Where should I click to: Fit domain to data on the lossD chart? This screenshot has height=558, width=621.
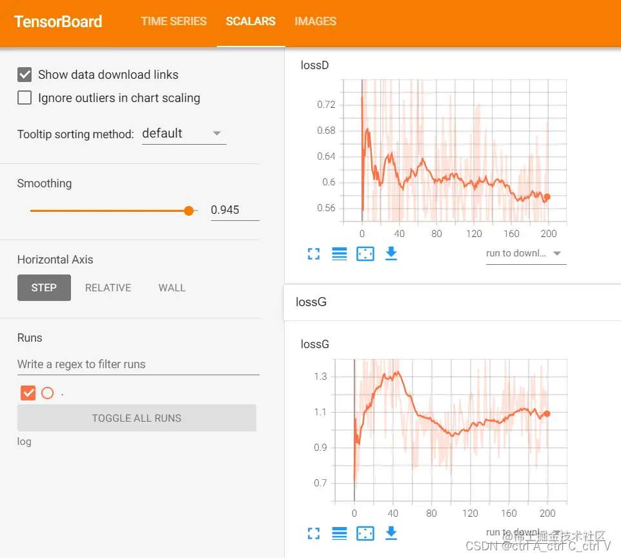coord(365,254)
